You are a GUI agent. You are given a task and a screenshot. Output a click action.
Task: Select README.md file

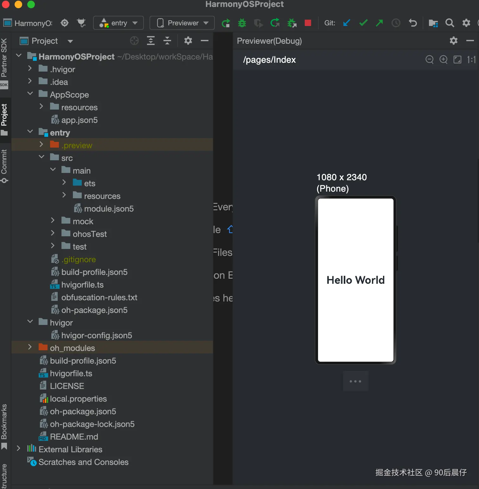click(68, 437)
